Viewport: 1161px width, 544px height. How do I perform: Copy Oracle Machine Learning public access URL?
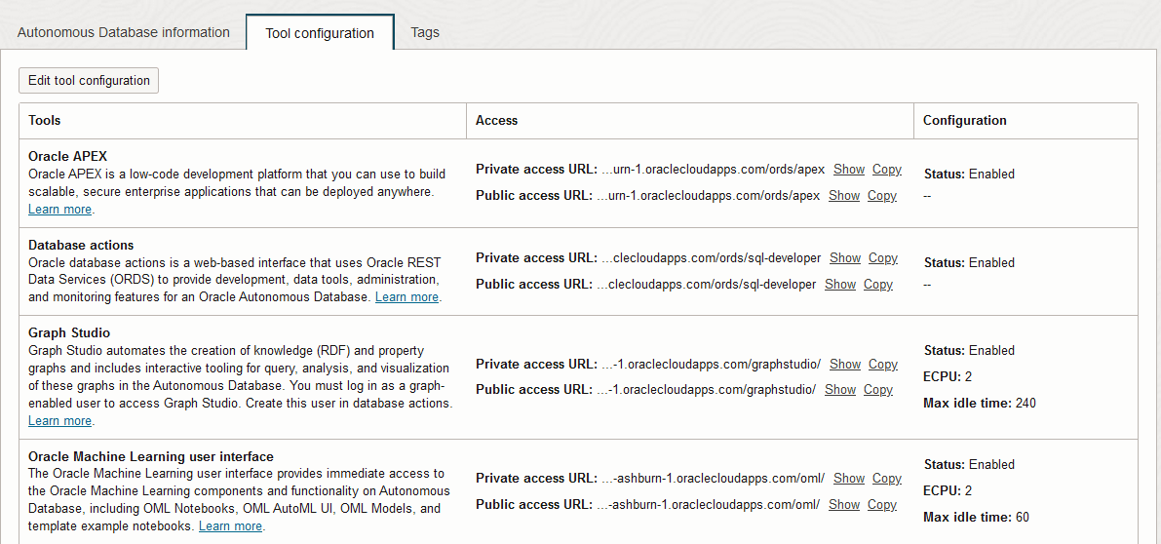(881, 505)
